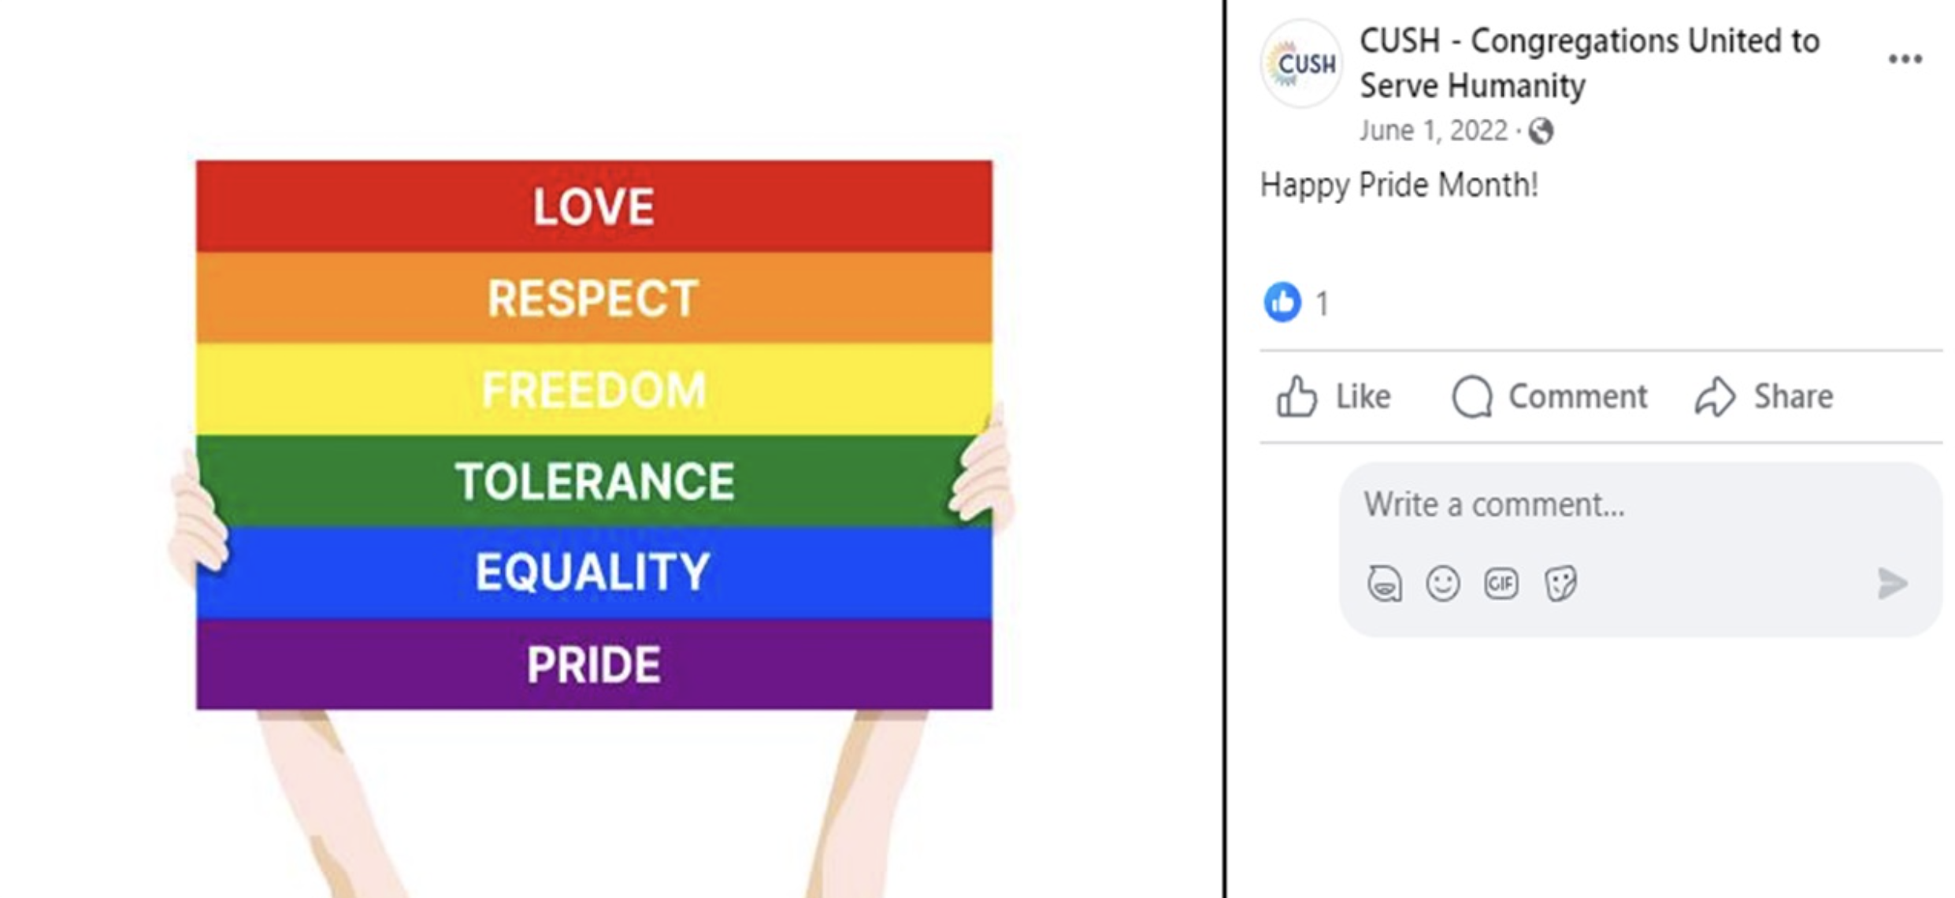Screen dimensions: 1955x898
Task: Open the three-dots post options menu
Action: pyautogui.click(x=1905, y=59)
